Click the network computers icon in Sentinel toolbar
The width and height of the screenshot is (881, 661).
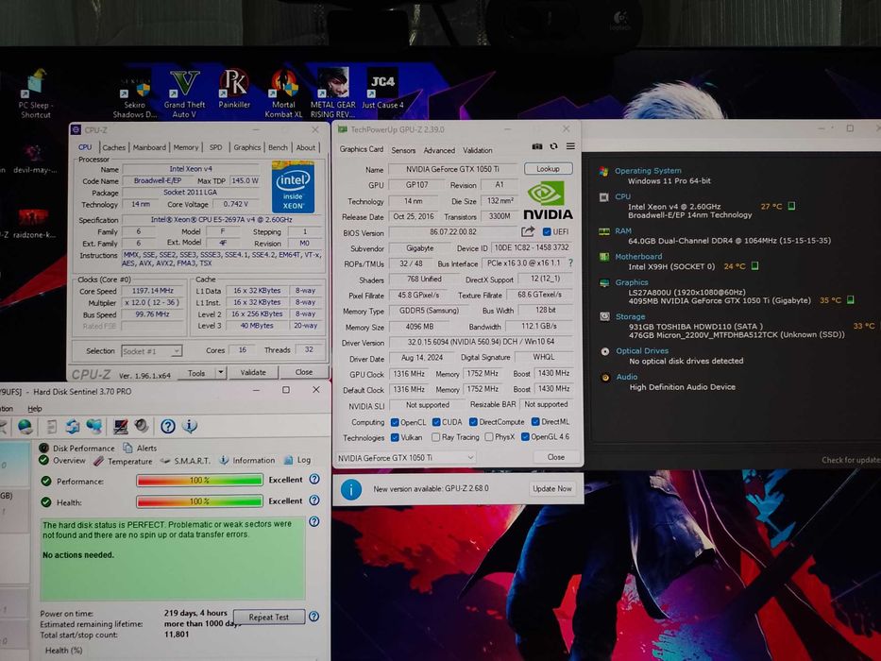tap(93, 427)
